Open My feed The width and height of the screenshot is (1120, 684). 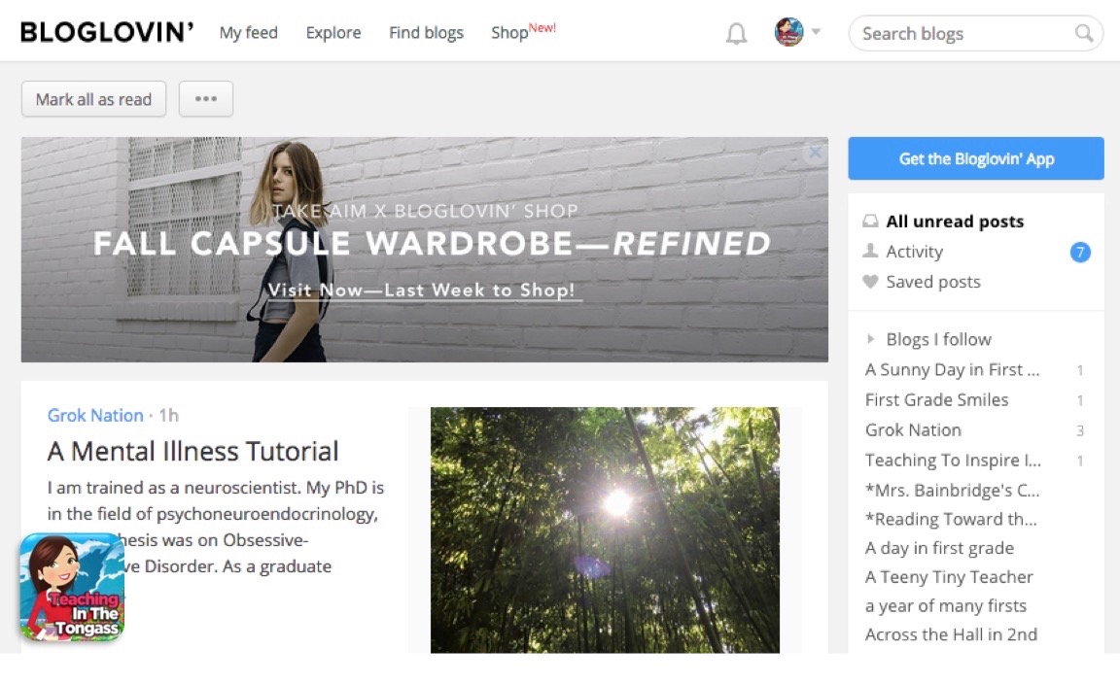pos(249,33)
